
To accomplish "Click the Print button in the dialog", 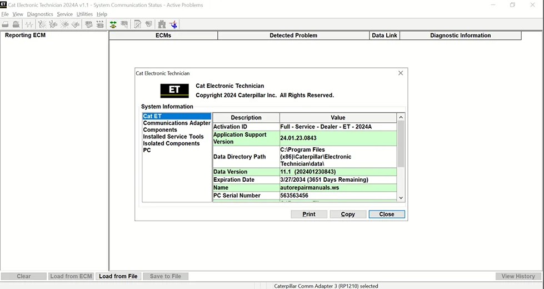I will pos(309,214).
